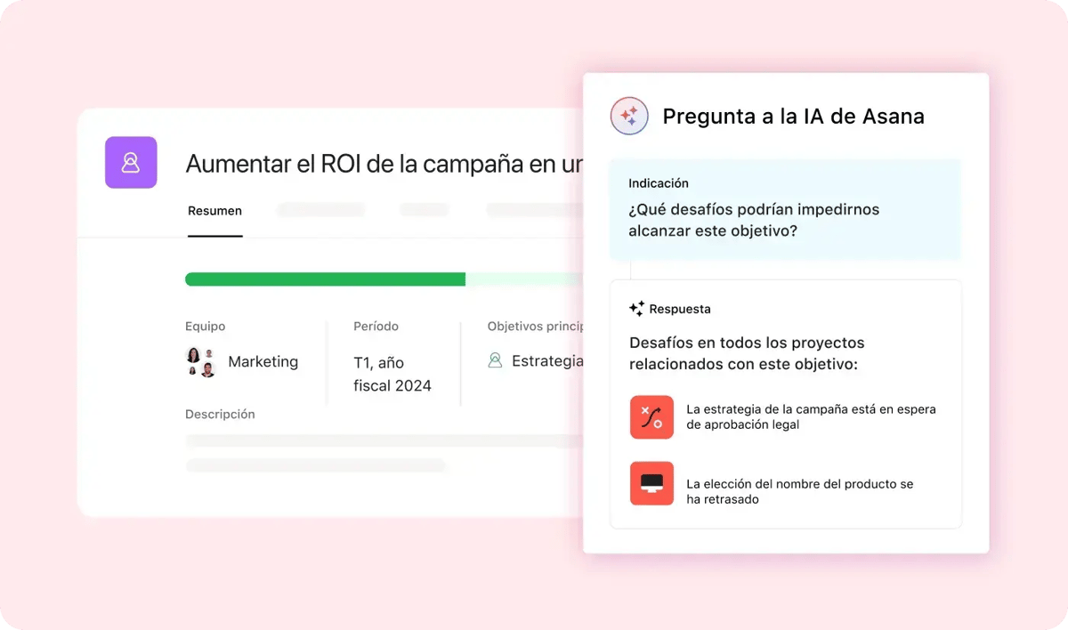1068x630 pixels.
Task: Click the purple goal icon beside the title
Action: tap(131, 163)
